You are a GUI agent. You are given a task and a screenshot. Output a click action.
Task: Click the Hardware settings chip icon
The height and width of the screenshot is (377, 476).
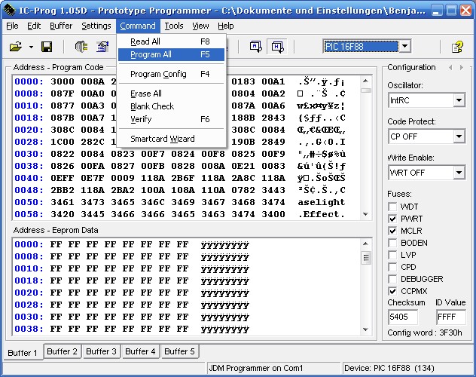coord(81,47)
